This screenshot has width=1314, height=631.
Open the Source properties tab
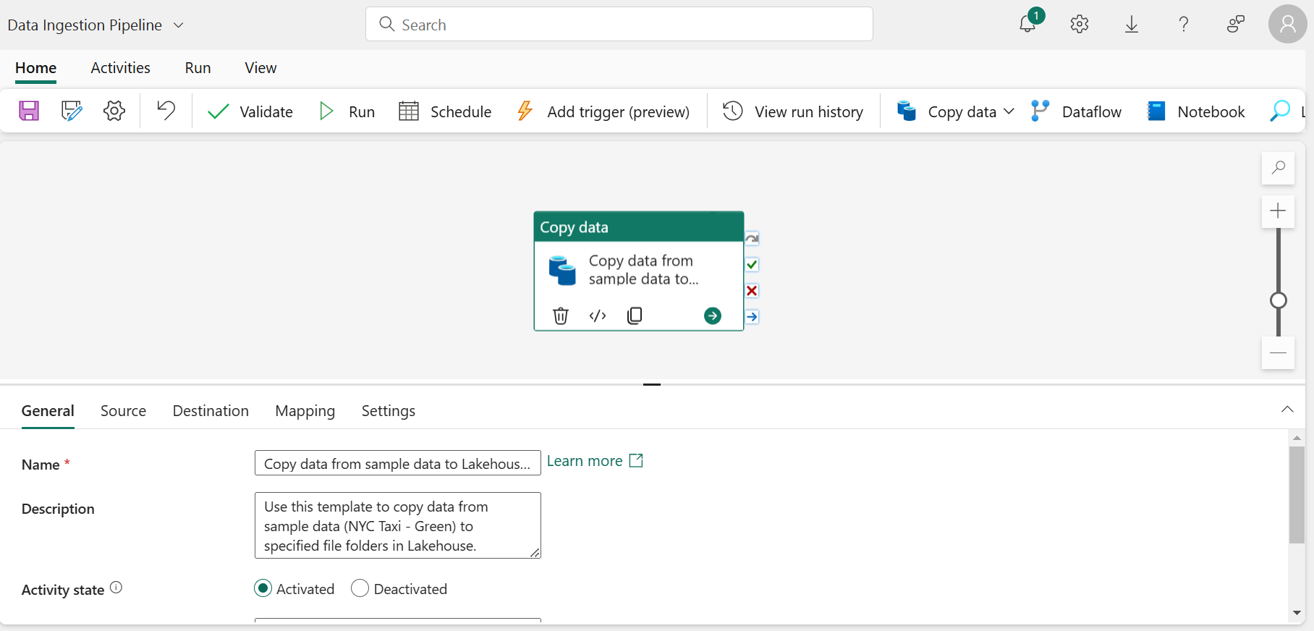(x=123, y=411)
